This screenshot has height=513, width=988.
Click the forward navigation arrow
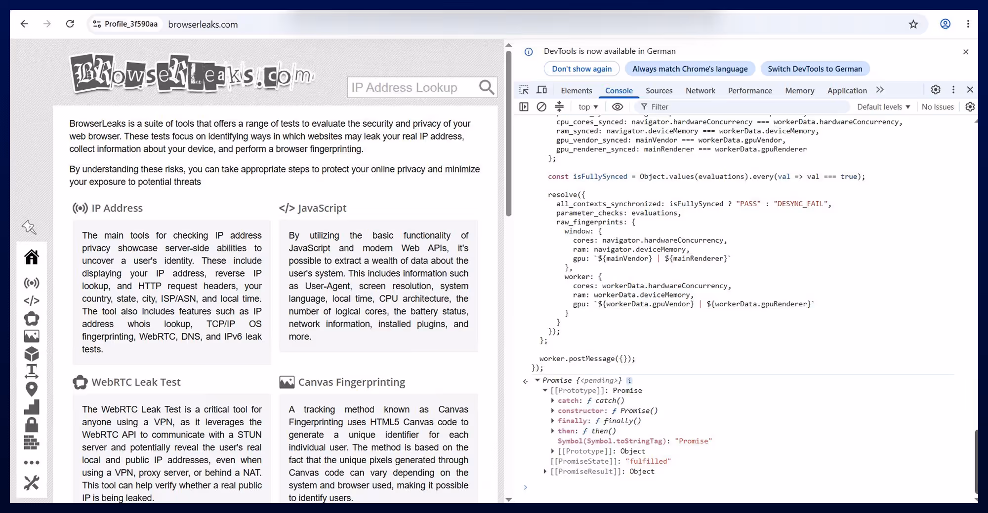(x=47, y=24)
